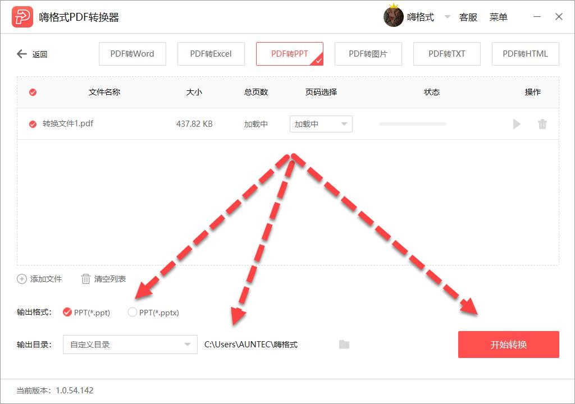This screenshot has width=575, height=404.
Task: Minimize the converter window
Action: coord(537,16)
